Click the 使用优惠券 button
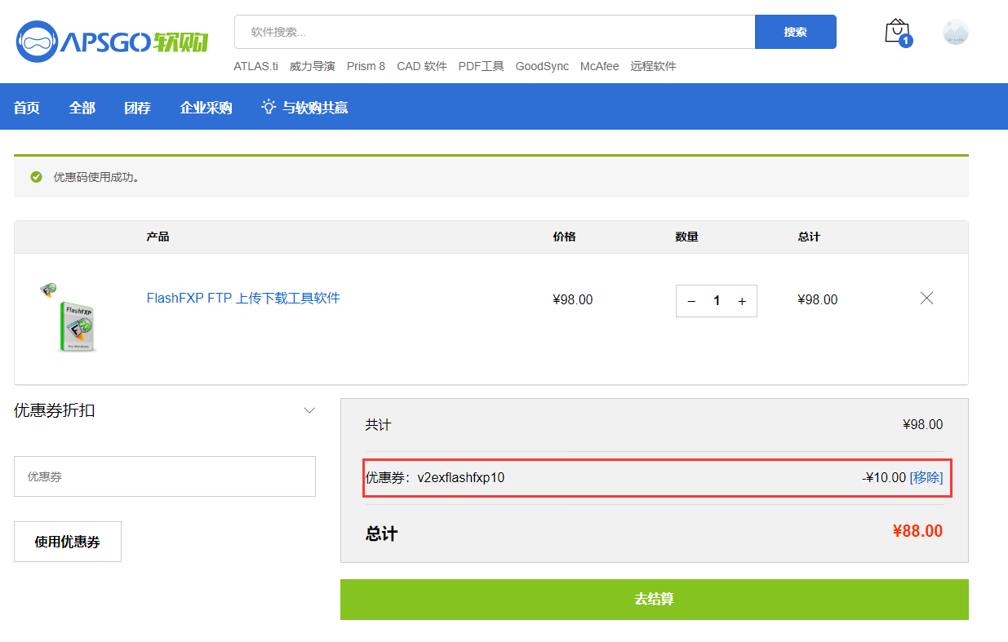 [x=68, y=542]
